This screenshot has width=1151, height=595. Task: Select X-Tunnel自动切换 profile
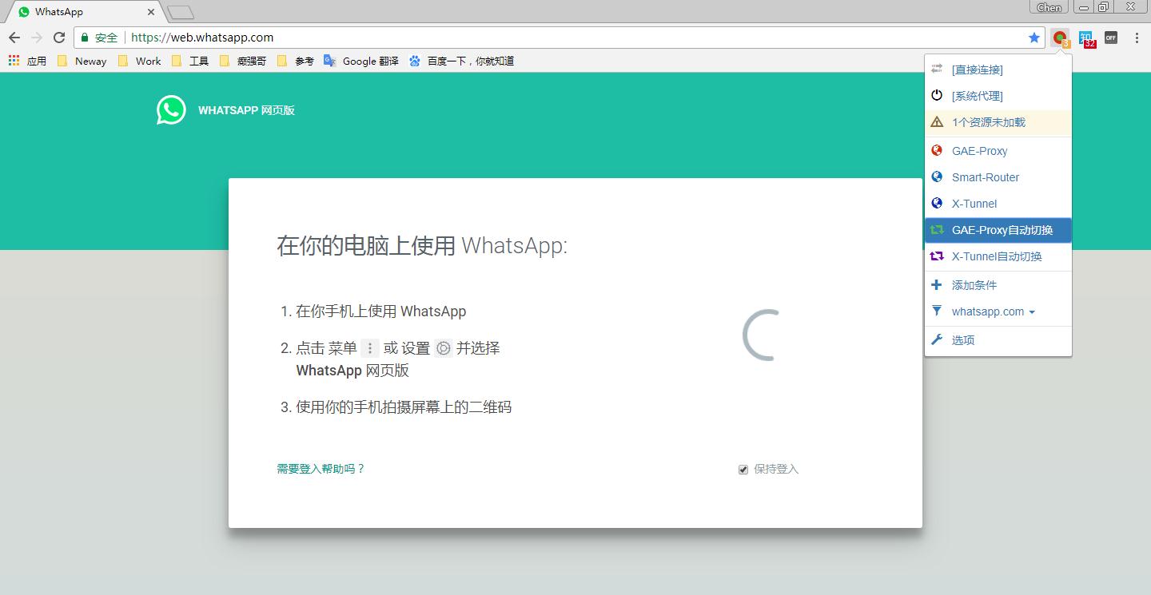(x=998, y=256)
